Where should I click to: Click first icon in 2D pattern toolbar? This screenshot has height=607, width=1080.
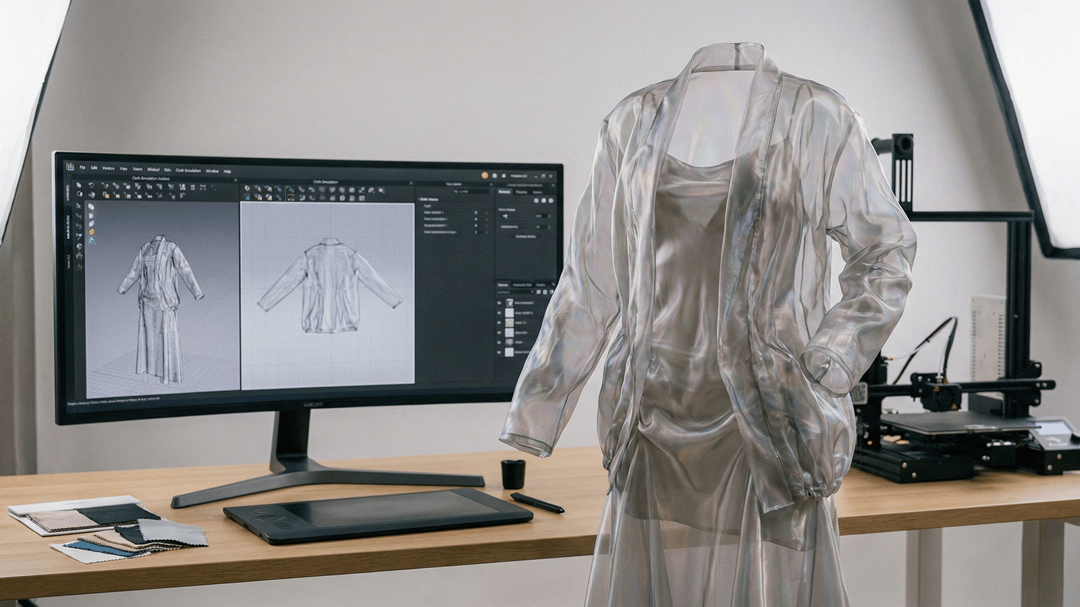tap(247, 189)
